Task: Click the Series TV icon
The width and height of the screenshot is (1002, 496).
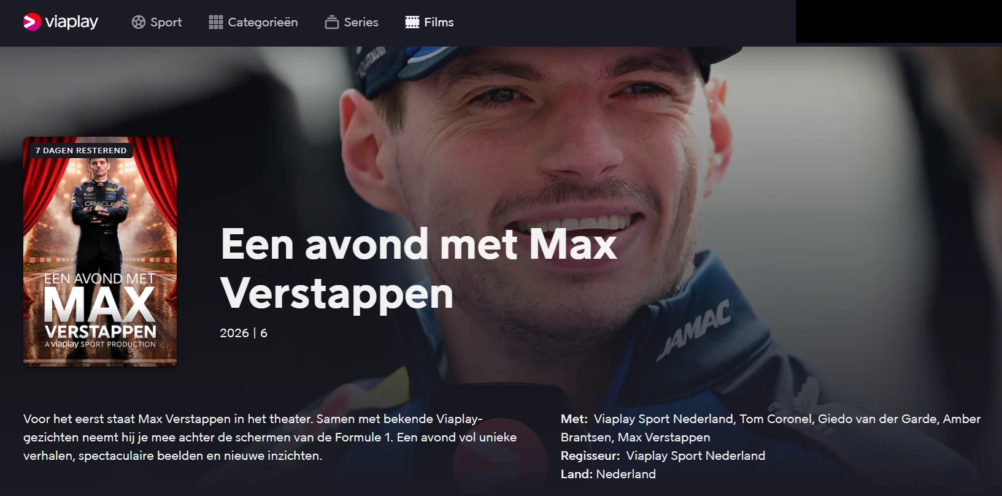Action: pyautogui.click(x=332, y=22)
